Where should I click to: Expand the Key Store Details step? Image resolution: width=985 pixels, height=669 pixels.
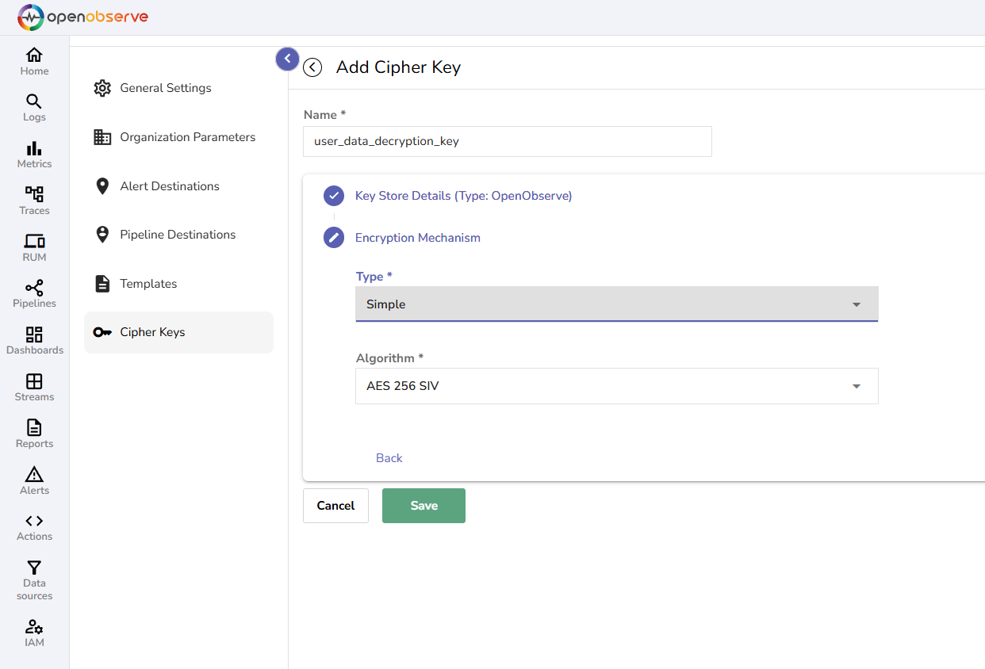coord(463,195)
